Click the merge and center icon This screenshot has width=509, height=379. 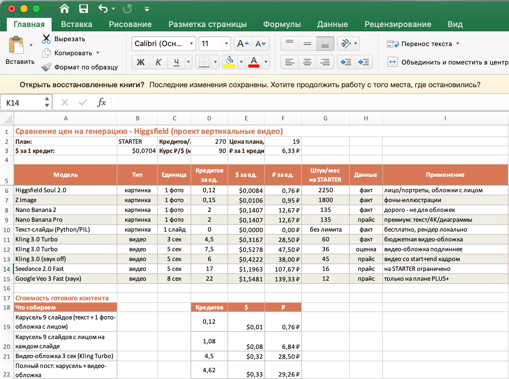[393, 62]
